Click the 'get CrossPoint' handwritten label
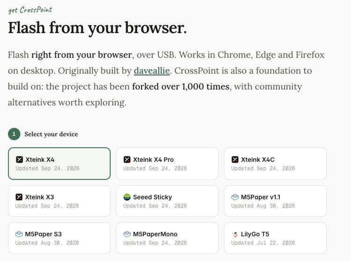The height and width of the screenshot is (261, 351). click(x=30, y=10)
